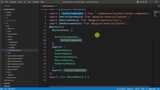
Task: Open app-routing.module.ts file
Action: point(15,56)
